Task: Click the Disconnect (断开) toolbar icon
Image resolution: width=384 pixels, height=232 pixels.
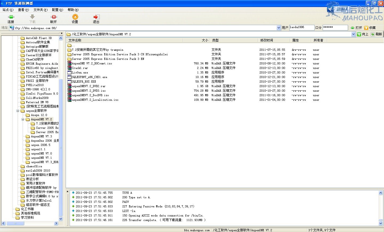Action: 54,17
